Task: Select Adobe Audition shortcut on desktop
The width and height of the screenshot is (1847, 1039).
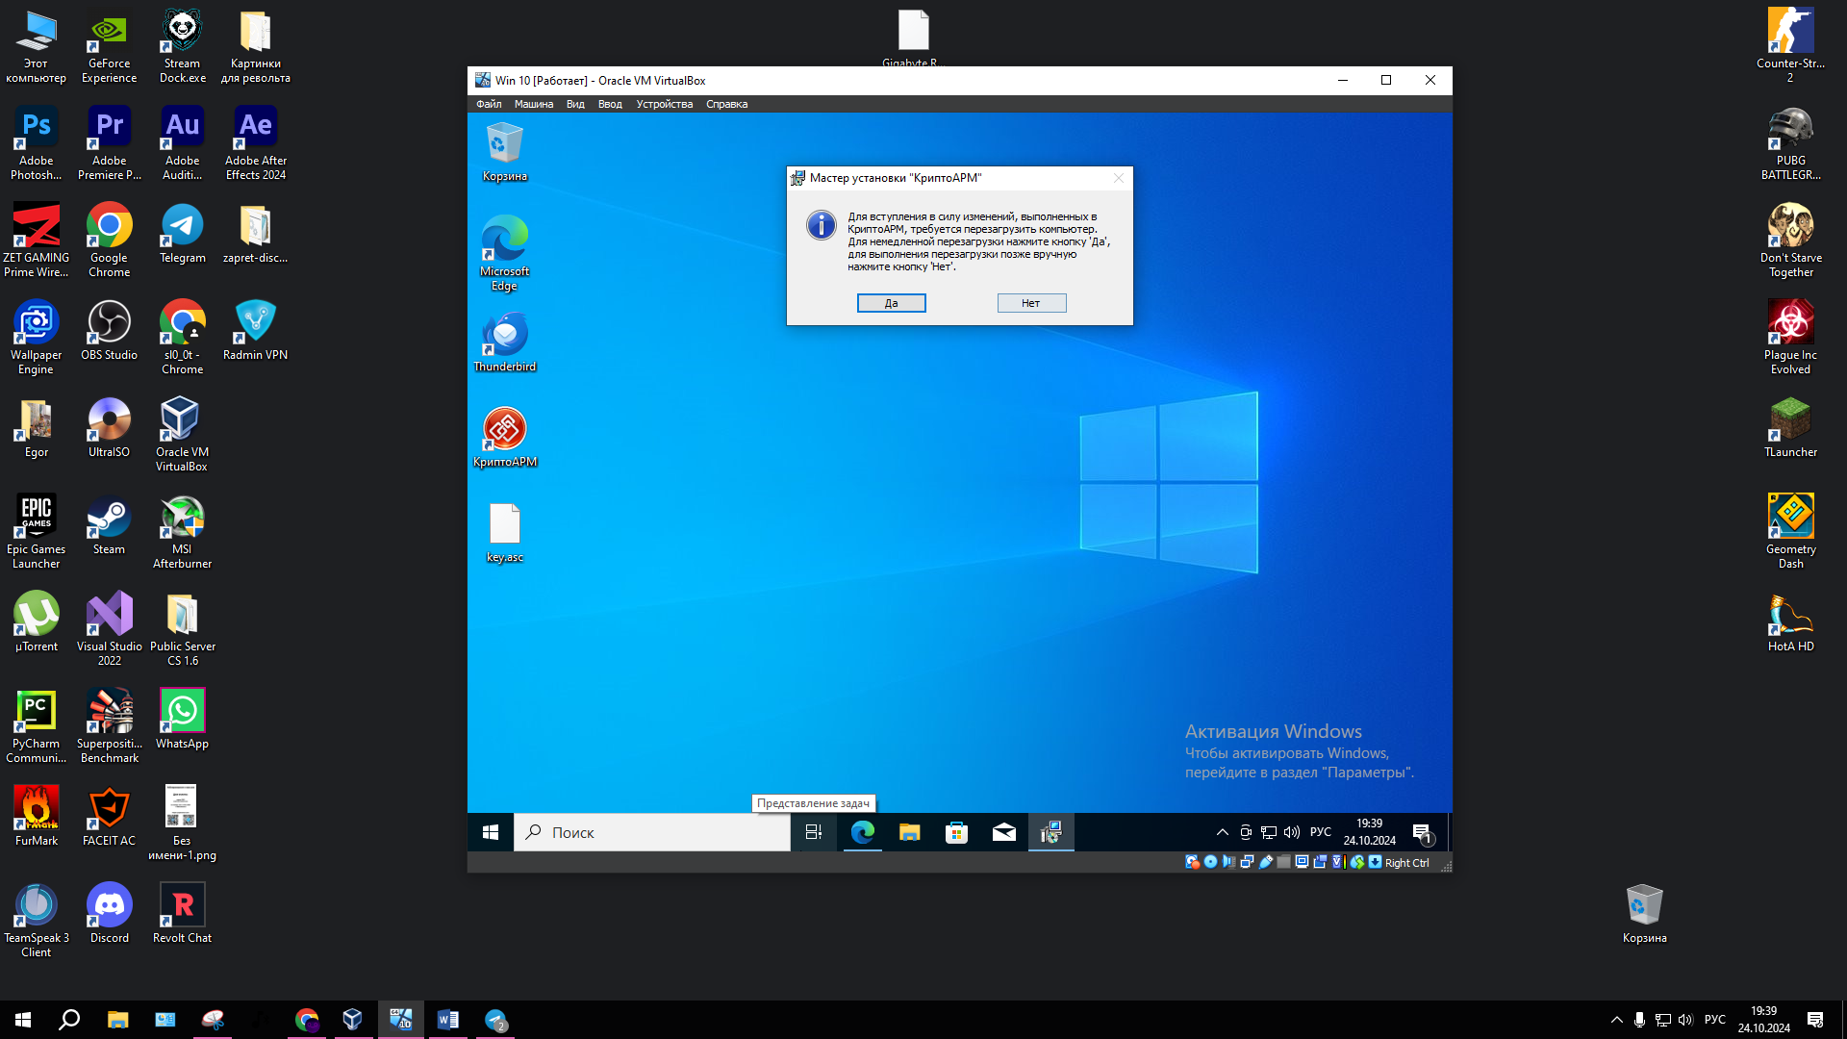Action: pyautogui.click(x=183, y=143)
